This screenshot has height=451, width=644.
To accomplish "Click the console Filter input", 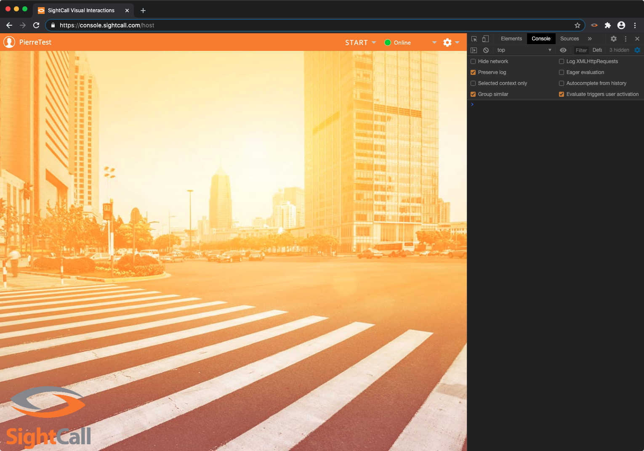I will pyautogui.click(x=581, y=50).
